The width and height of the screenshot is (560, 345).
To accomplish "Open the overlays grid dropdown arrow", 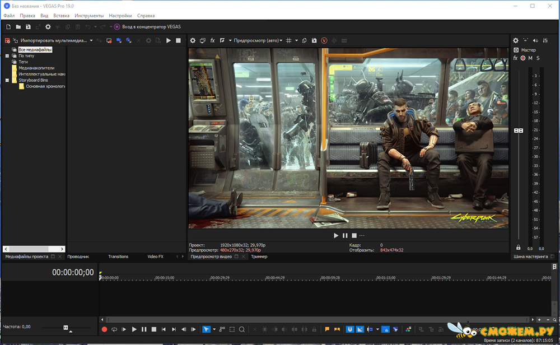I will (296, 41).
